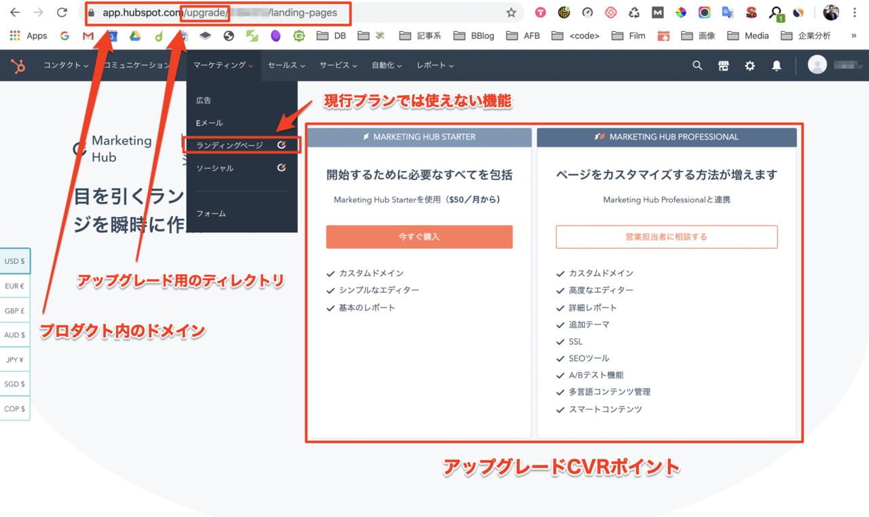Click the Chrome address bar URL
Image resolution: width=869 pixels, height=517 pixels.
[x=220, y=12]
